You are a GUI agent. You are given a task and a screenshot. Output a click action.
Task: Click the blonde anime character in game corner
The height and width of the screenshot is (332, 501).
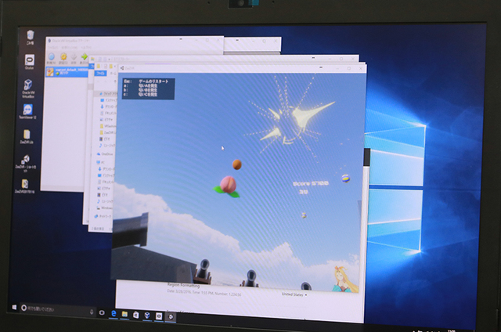(344, 280)
